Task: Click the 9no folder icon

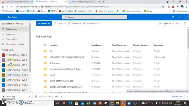Action: click(45, 51)
